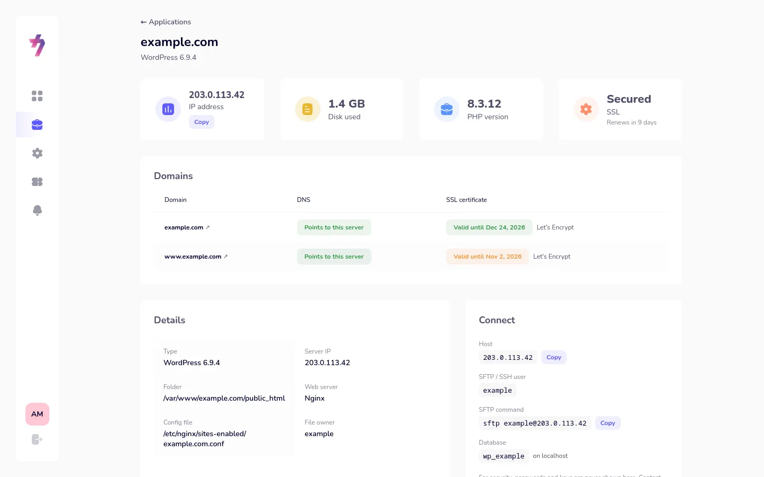Click the DNS status badge for example.com
Viewport: 764px width, 477px height.
point(334,227)
